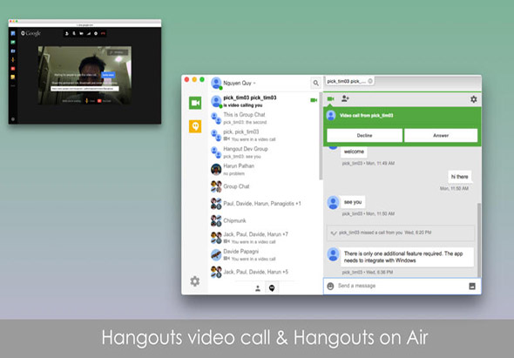Mute microphone in video window toolbar

[x=74, y=33]
